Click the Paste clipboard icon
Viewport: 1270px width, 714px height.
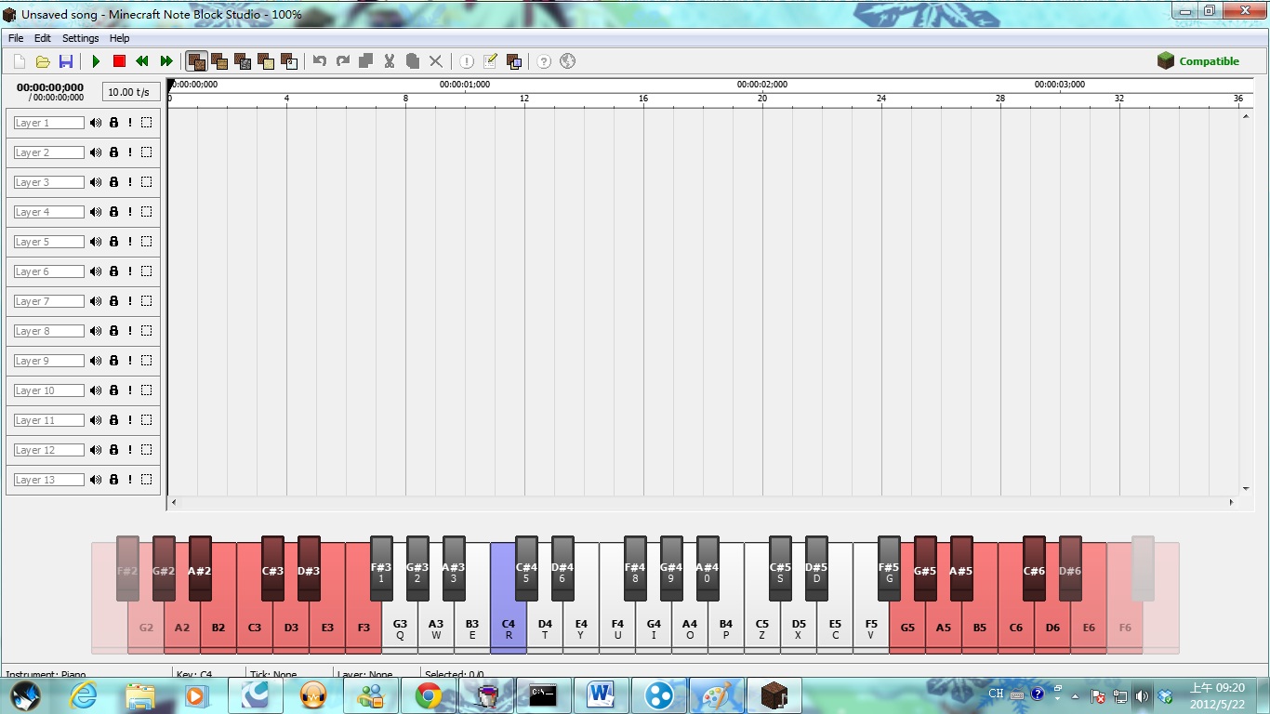413,61
